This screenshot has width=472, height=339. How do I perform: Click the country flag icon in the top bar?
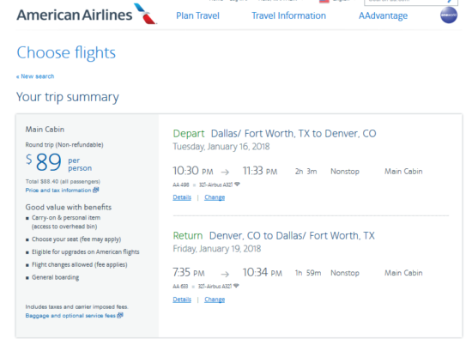coord(324,1)
